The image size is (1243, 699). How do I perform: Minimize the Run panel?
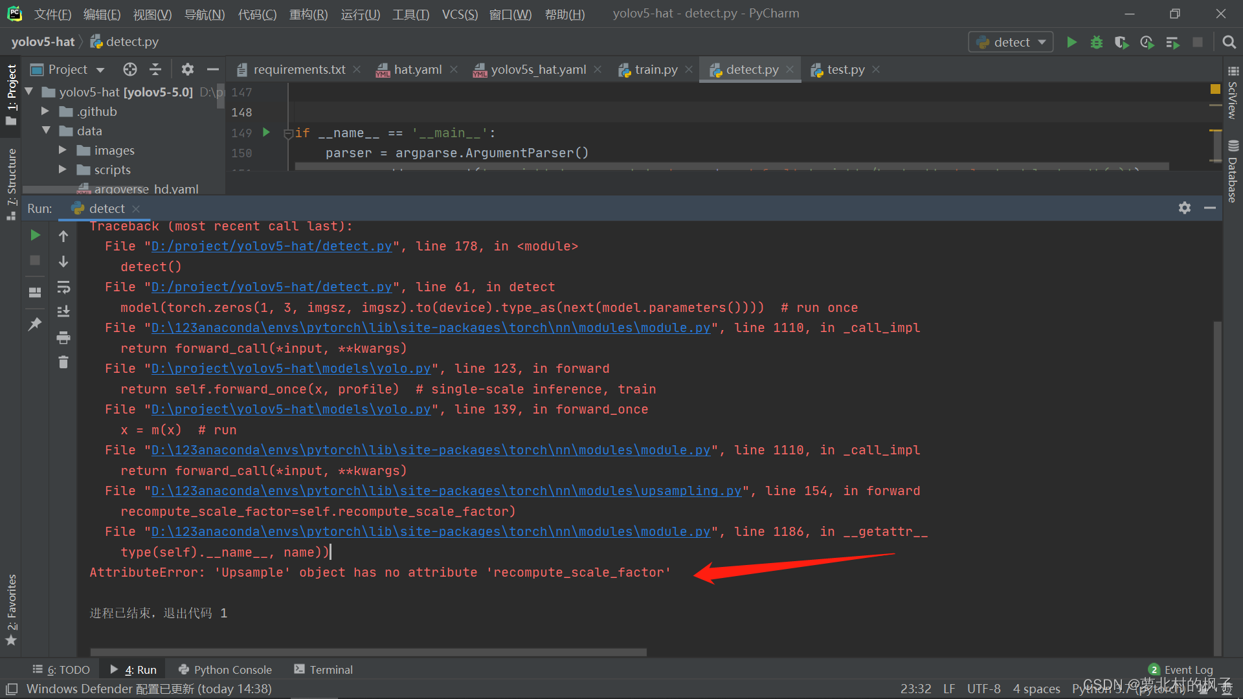point(1209,208)
